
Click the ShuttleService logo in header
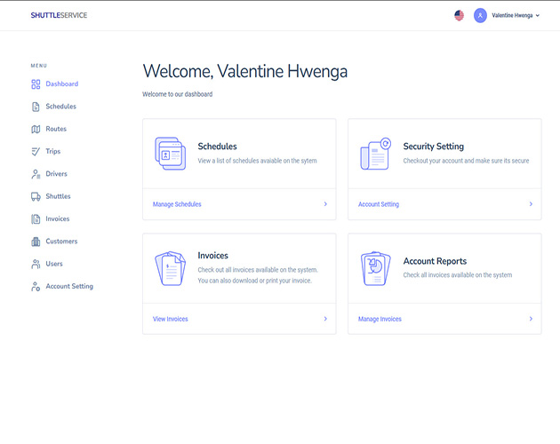(59, 15)
